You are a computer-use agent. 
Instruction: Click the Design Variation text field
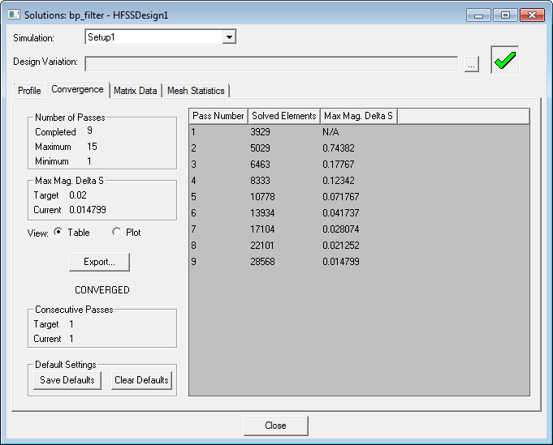270,64
